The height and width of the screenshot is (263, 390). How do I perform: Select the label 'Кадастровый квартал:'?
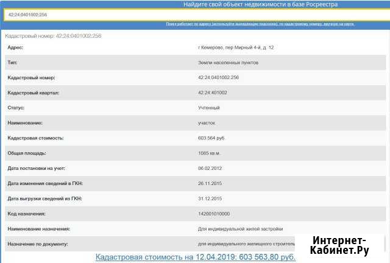[x=33, y=93]
